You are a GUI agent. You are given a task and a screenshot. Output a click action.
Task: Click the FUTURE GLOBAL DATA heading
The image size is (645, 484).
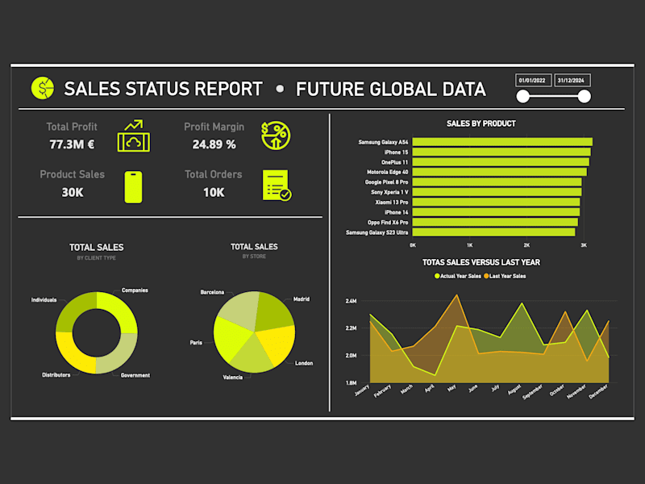pyautogui.click(x=391, y=90)
